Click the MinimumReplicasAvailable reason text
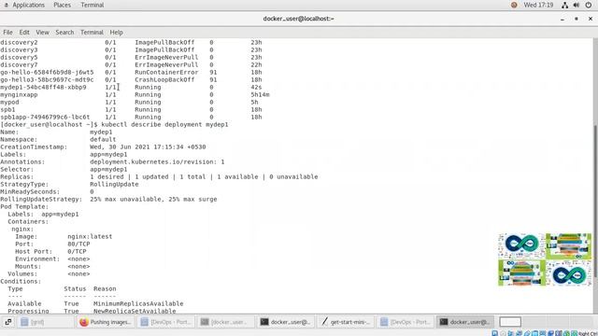Screen dimensions: 598x336 coord(138,303)
